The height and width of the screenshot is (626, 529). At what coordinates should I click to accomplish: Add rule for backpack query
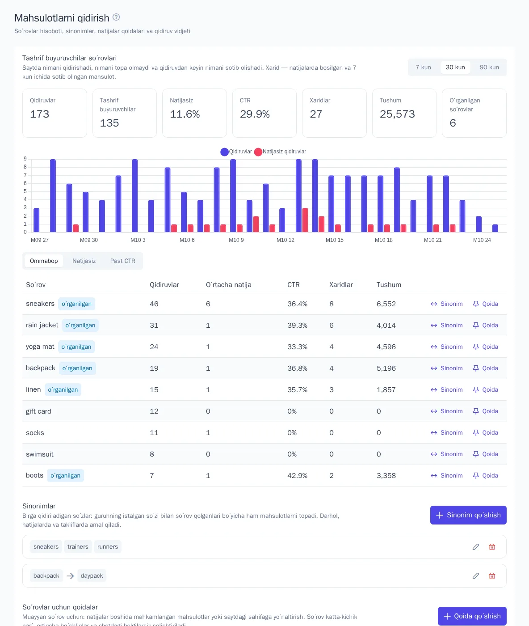click(486, 368)
